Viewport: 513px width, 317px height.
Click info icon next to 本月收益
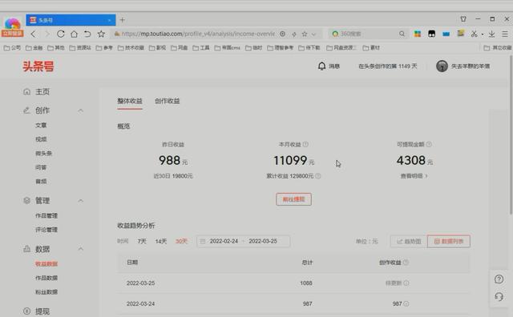tap(305, 144)
